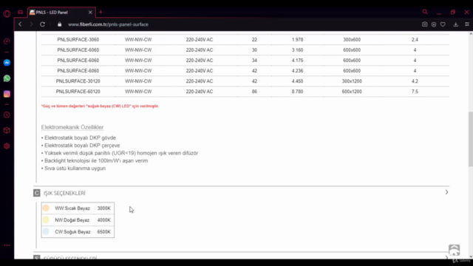Open GX Control speedometer in sidebar

(x=7, y=41)
